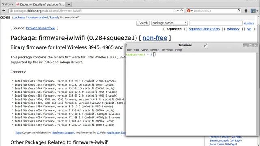Click the debian logo

5,17
